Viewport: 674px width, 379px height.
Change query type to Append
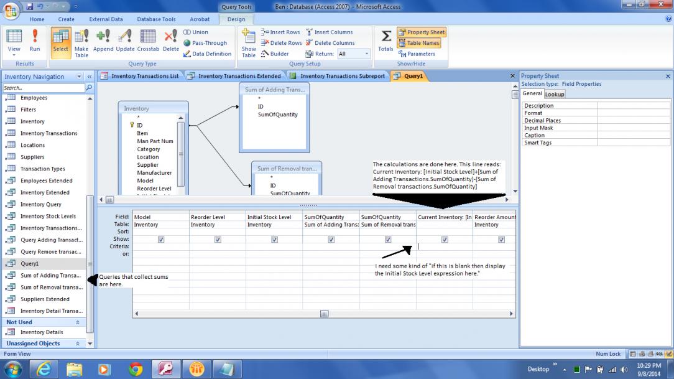103,41
